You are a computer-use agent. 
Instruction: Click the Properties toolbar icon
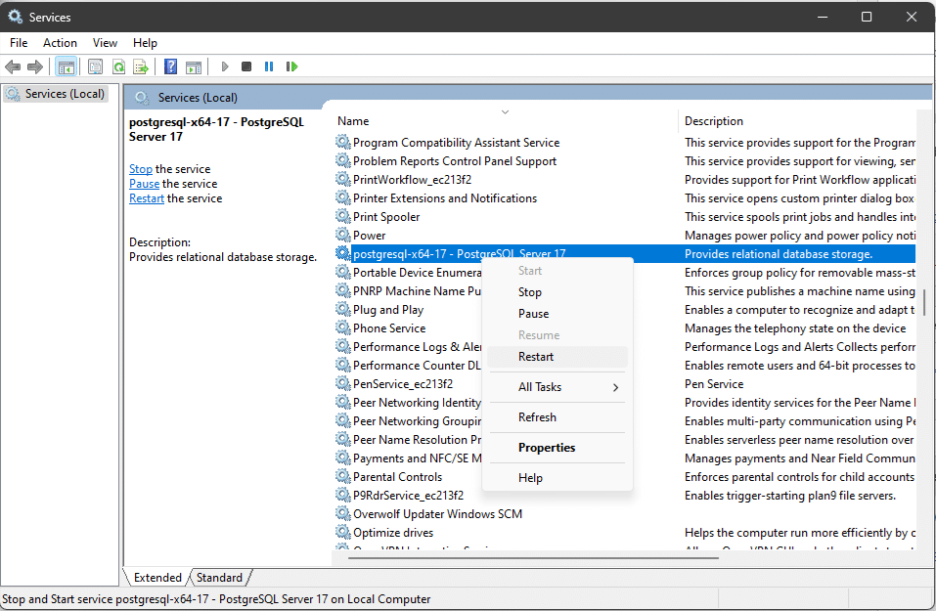tap(95, 66)
